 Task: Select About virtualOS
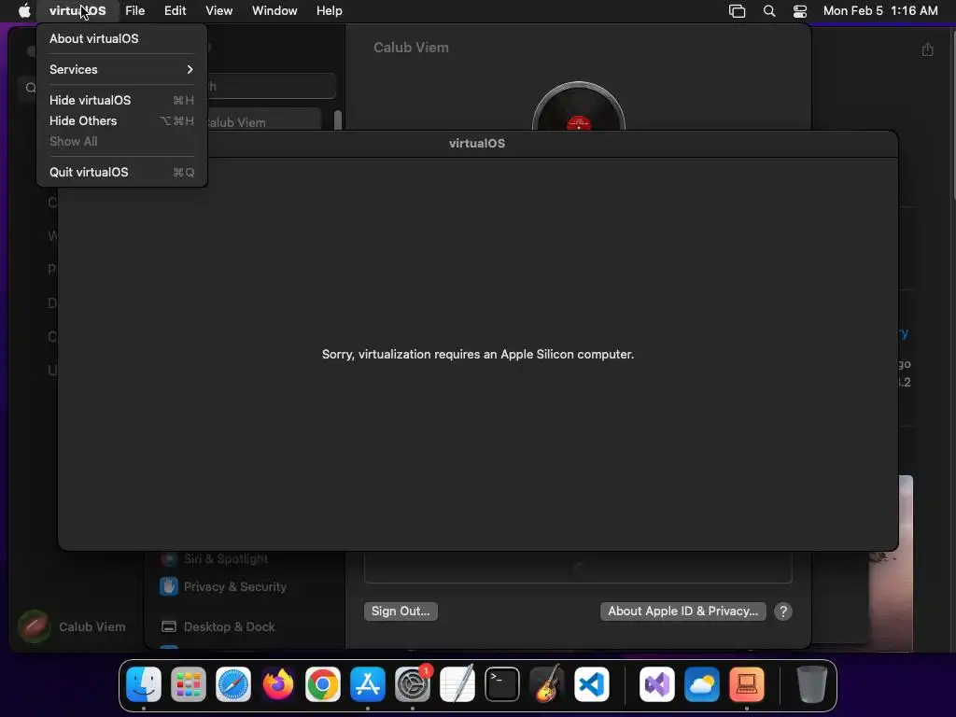(122, 38)
